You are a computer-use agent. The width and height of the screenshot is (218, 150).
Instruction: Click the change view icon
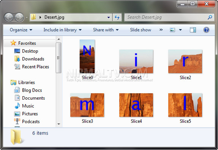pos(172,30)
